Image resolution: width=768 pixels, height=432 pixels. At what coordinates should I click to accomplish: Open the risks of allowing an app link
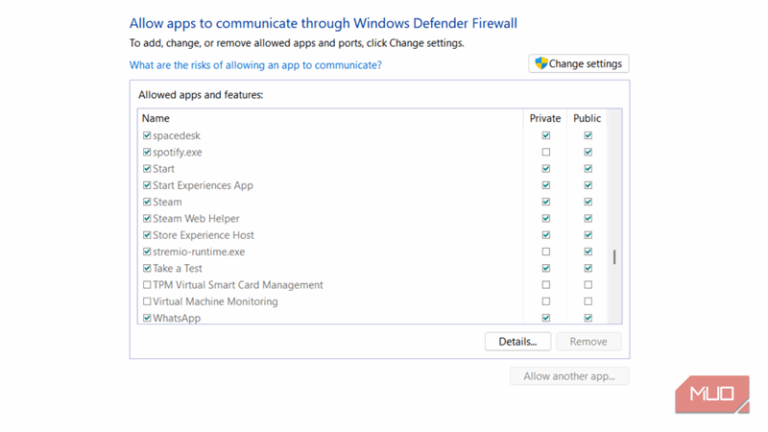click(255, 65)
